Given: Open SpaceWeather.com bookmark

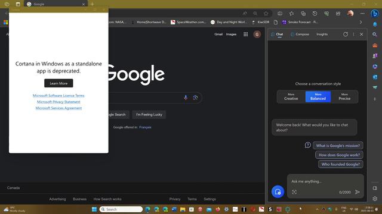Looking at the screenshot, I should 188,22.
